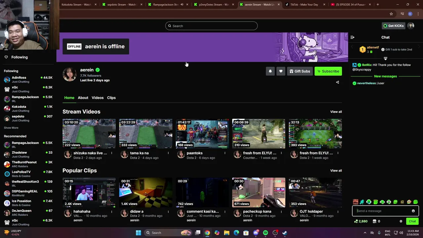Open AdinRoss channel in Following list

point(28,79)
